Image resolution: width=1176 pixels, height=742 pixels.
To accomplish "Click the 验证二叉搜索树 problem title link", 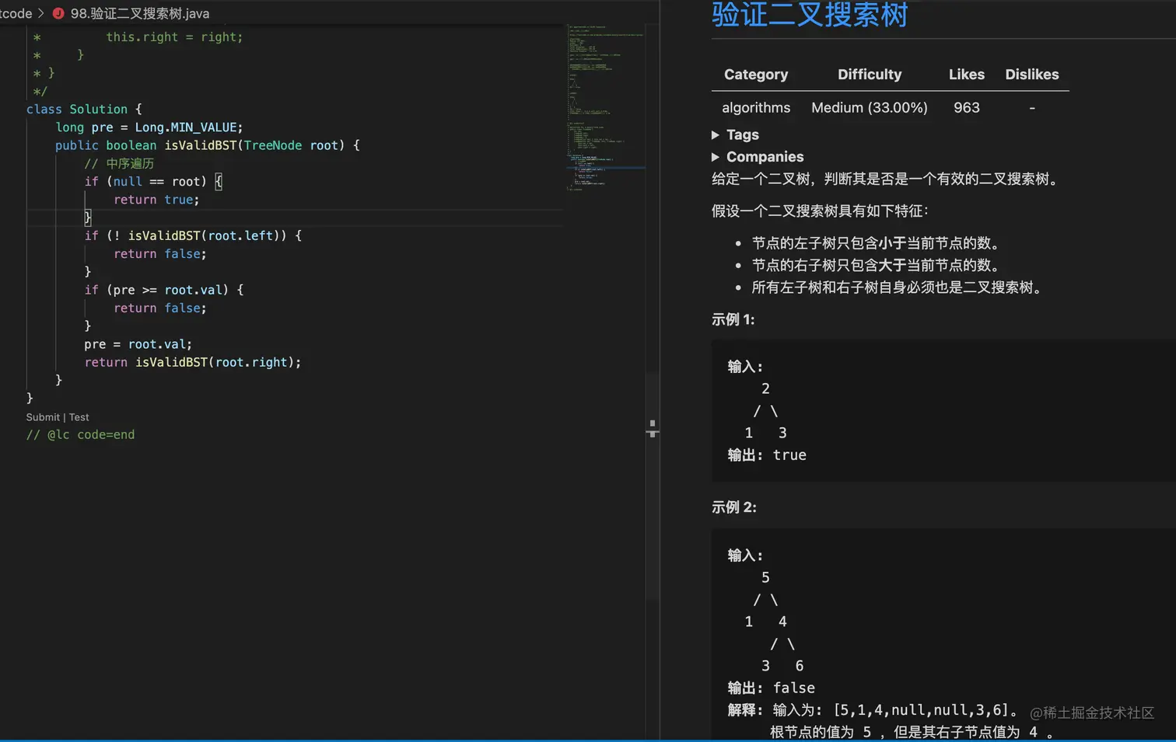I will pyautogui.click(x=810, y=15).
